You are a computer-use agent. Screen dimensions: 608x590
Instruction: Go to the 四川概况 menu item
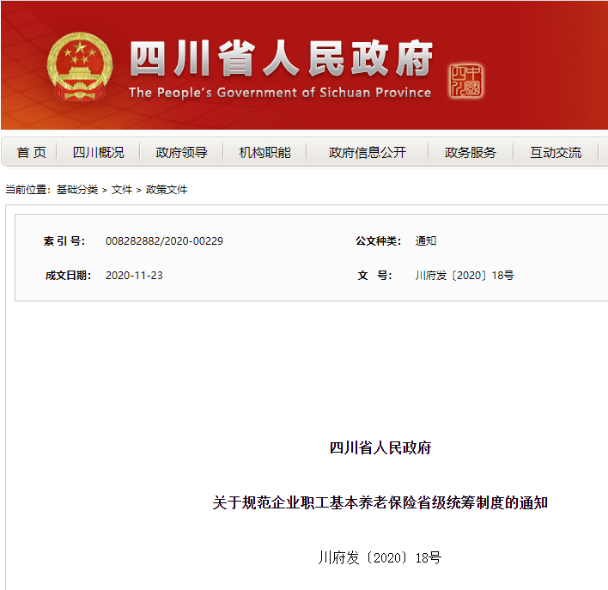(98, 153)
